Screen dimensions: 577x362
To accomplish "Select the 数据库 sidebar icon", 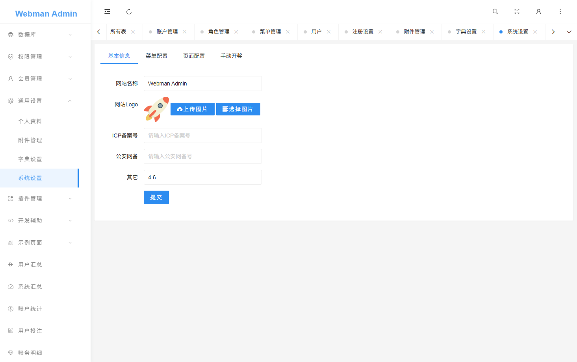I will 10,34.
